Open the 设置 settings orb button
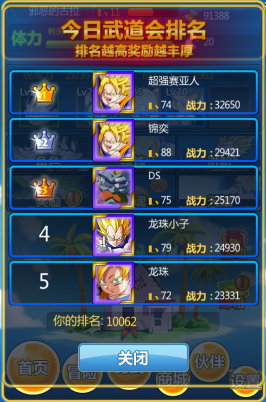The height and width of the screenshot is (402, 266). 246,380
